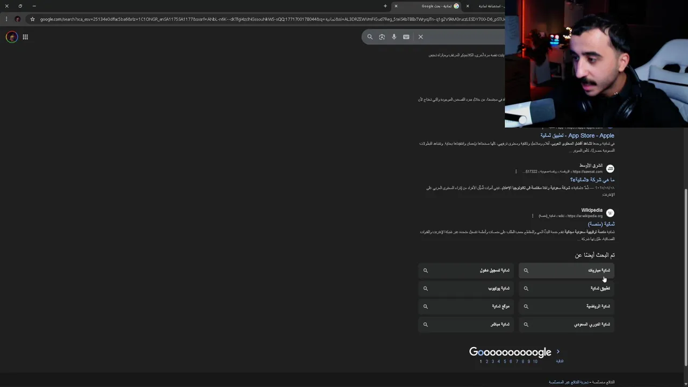Close the "ثمانية - بحث Google" tab
This screenshot has height=387, width=688.
point(396,6)
